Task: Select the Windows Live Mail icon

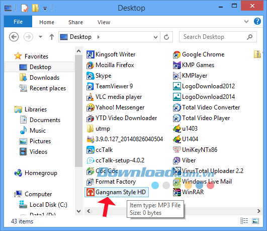Action: pyautogui.click(x=177, y=182)
